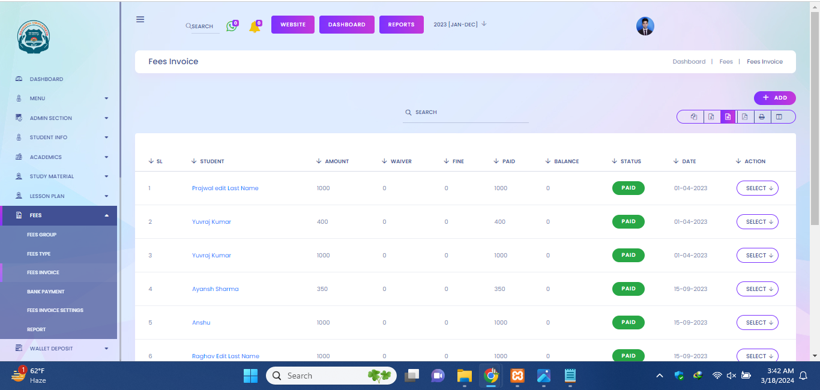Export the invoice table to Excel

pyautogui.click(x=711, y=117)
